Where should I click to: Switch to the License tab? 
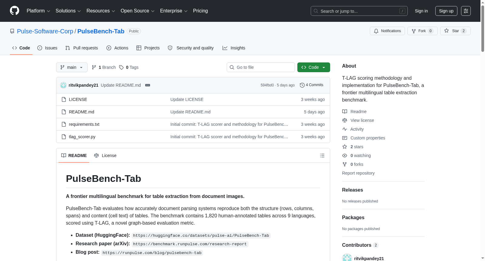105,156
